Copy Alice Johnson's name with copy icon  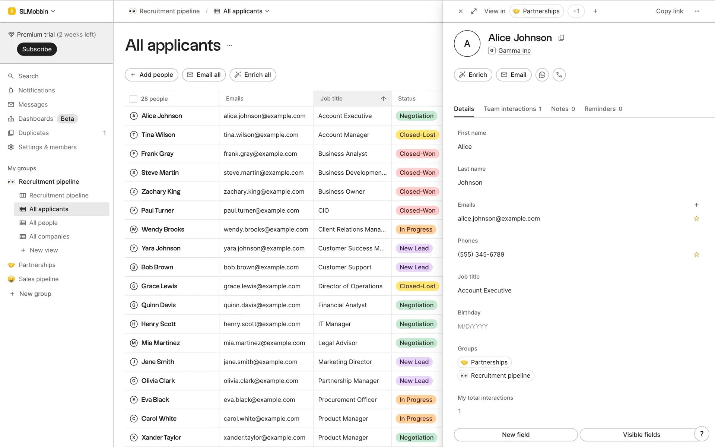point(561,38)
